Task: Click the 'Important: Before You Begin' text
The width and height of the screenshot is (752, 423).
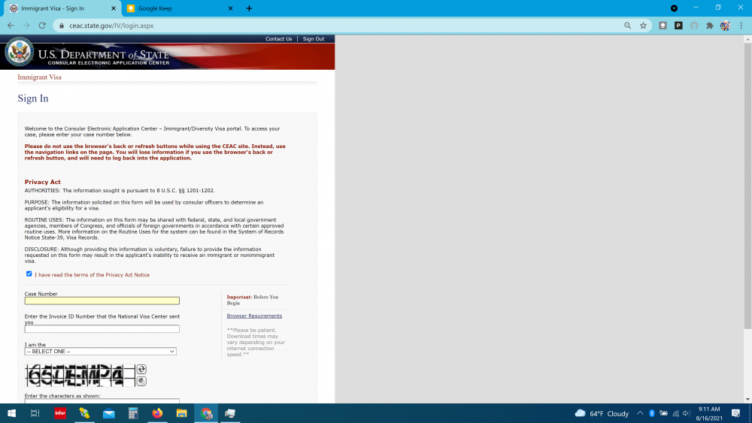Action: point(253,300)
